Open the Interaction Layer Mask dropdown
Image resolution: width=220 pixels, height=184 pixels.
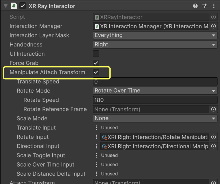pos(155,35)
